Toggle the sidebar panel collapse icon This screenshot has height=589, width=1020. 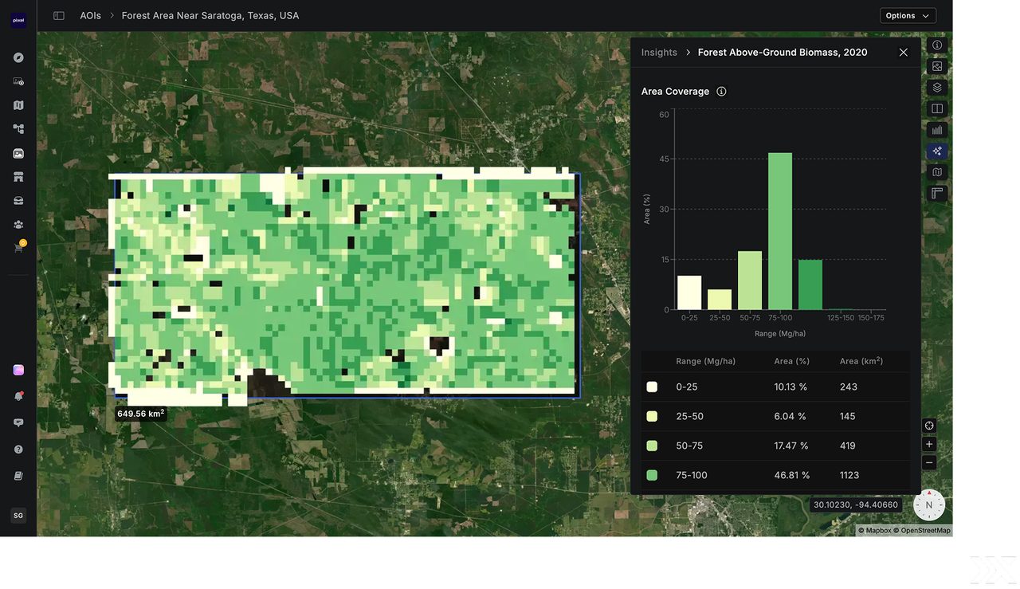(x=59, y=16)
